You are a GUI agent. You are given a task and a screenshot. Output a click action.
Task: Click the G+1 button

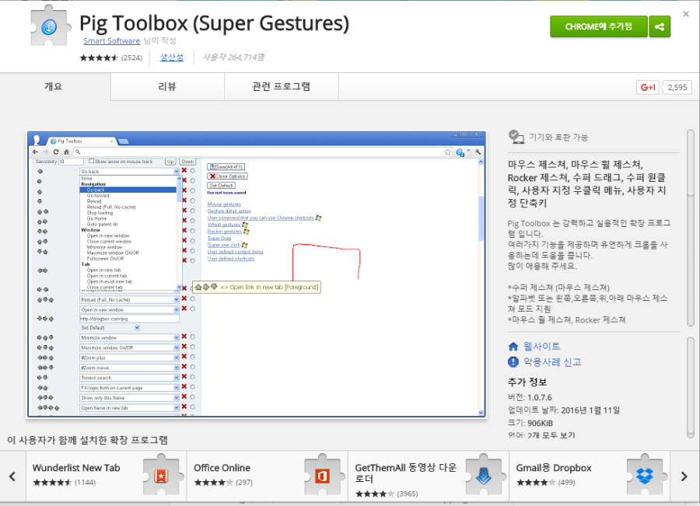[647, 88]
